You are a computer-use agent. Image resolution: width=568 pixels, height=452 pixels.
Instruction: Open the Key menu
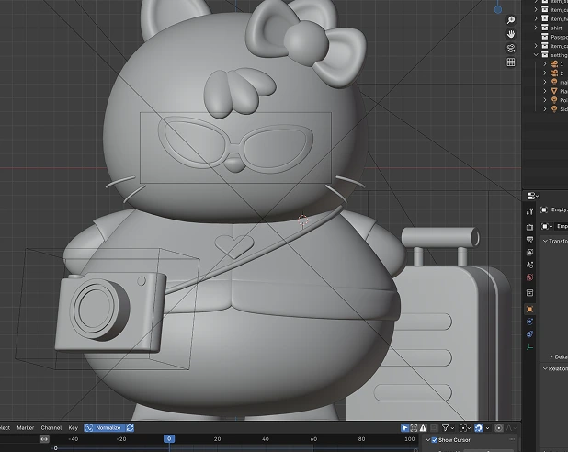[73, 427]
